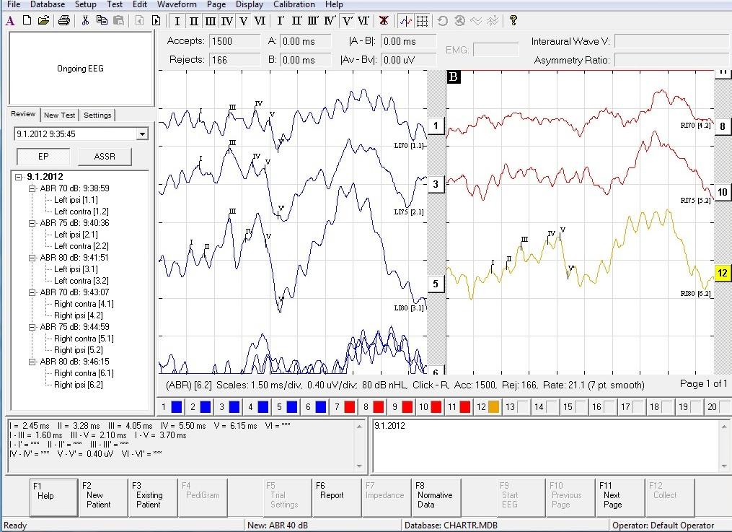Image resolution: width=732 pixels, height=532 pixels.
Task: Click the open folder toolbar icon
Action: 44,20
